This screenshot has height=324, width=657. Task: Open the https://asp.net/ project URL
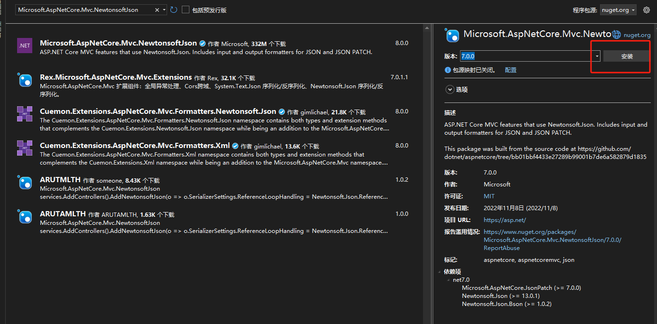click(505, 220)
